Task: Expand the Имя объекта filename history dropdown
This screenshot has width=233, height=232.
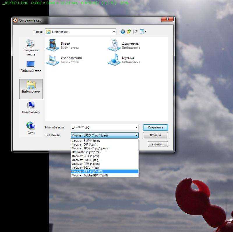Action: point(136,127)
